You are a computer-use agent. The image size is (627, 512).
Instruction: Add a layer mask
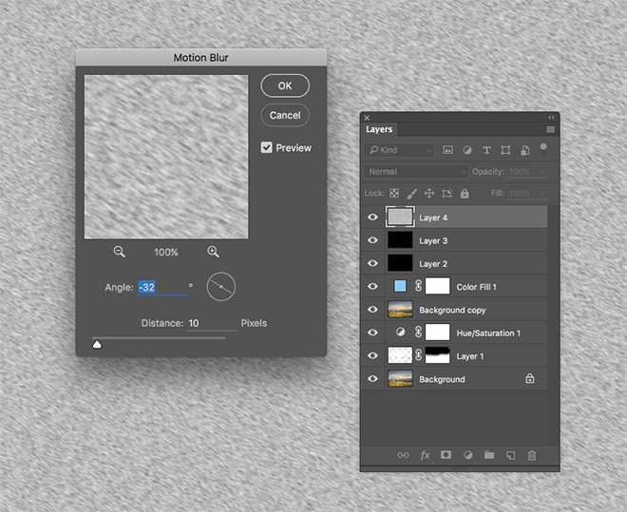446,455
